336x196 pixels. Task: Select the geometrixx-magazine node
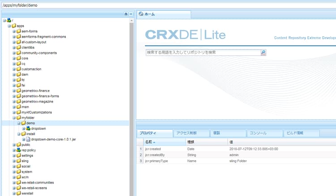(x=37, y=102)
